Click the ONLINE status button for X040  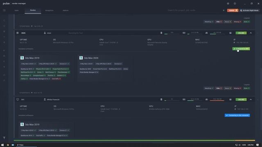click(x=241, y=33)
